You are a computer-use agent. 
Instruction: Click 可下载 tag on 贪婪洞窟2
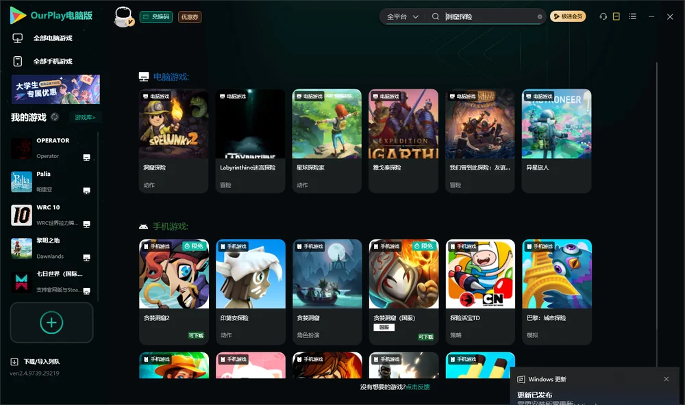pyautogui.click(x=196, y=335)
